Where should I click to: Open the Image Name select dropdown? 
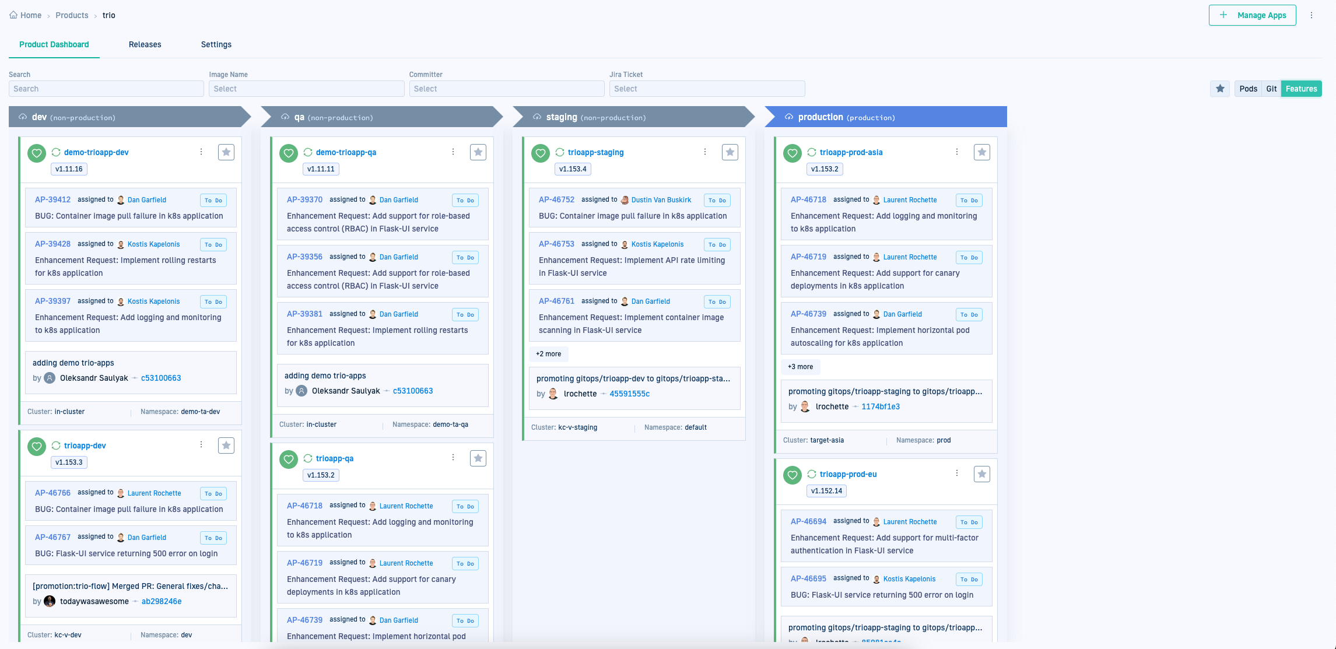pyautogui.click(x=306, y=89)
